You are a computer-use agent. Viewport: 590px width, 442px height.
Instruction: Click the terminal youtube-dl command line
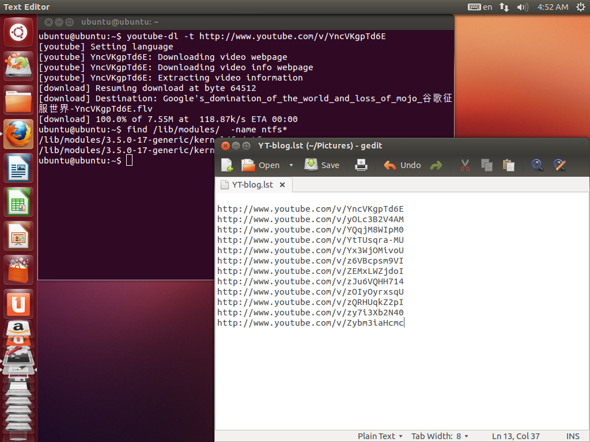[212, 36]
